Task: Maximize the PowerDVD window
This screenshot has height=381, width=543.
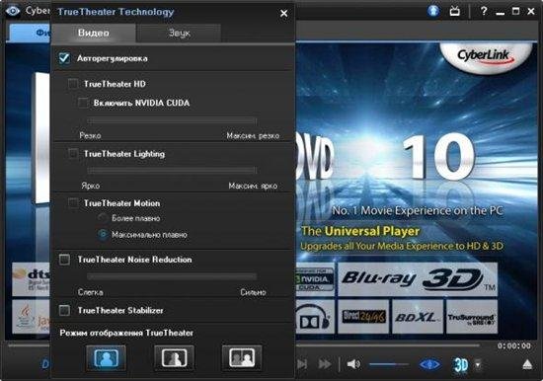Action: point(515,12)
